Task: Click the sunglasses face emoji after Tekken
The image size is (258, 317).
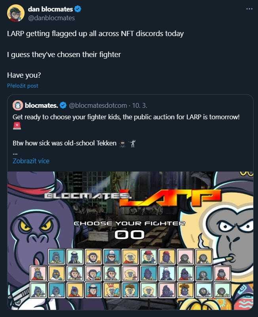Action: 122,144
